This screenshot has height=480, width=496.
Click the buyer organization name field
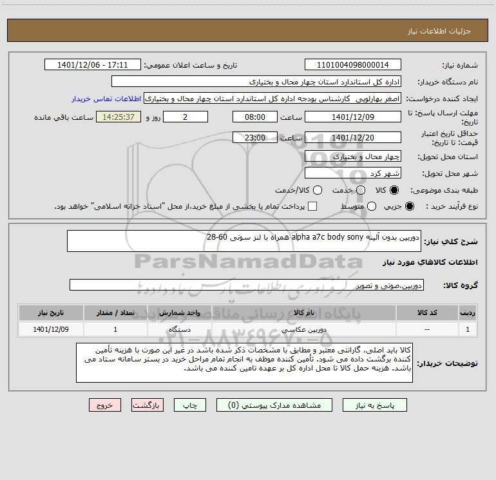tap(256, 82)
